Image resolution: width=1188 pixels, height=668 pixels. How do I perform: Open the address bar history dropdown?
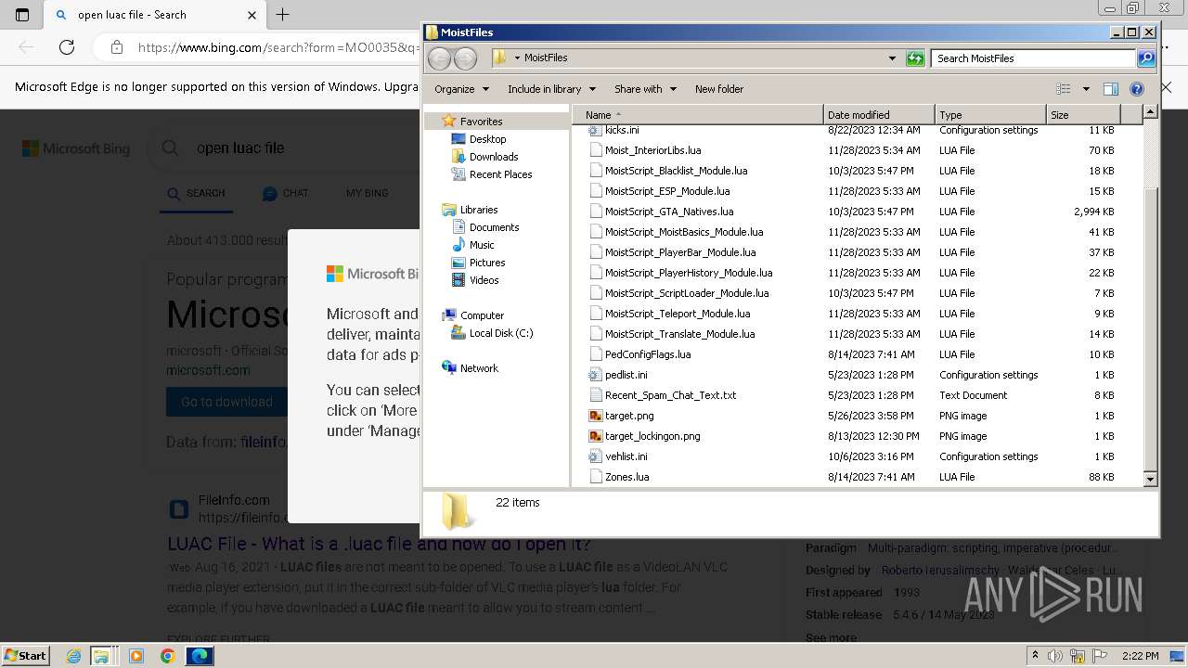click(x=892, y=58)
